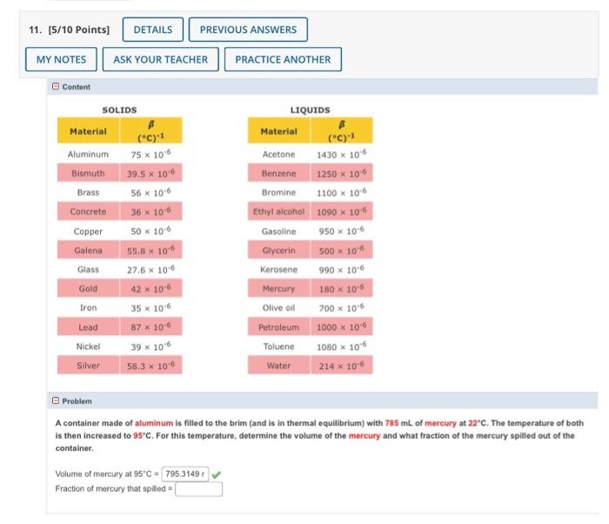Click the 5/10 Points label
The image size is (609, 524).
pyautogui.click(x=79, y=30)
